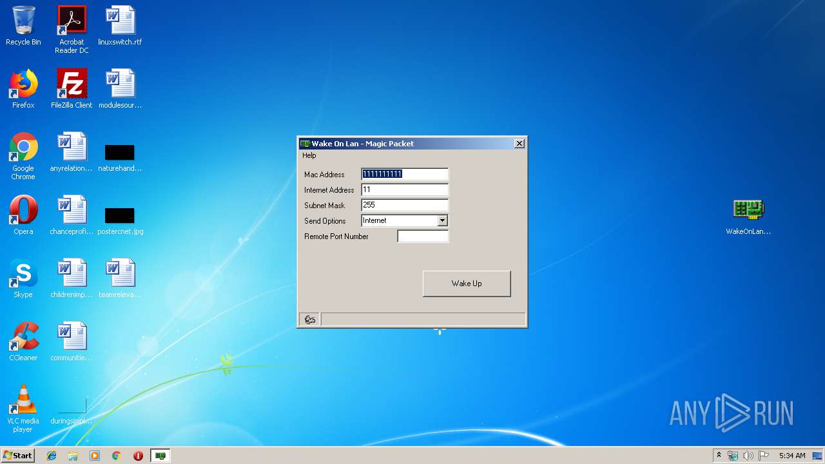Select the duringsimpl... desktop file
Viewport: 825px width, 464px height.
pos(72,410)
